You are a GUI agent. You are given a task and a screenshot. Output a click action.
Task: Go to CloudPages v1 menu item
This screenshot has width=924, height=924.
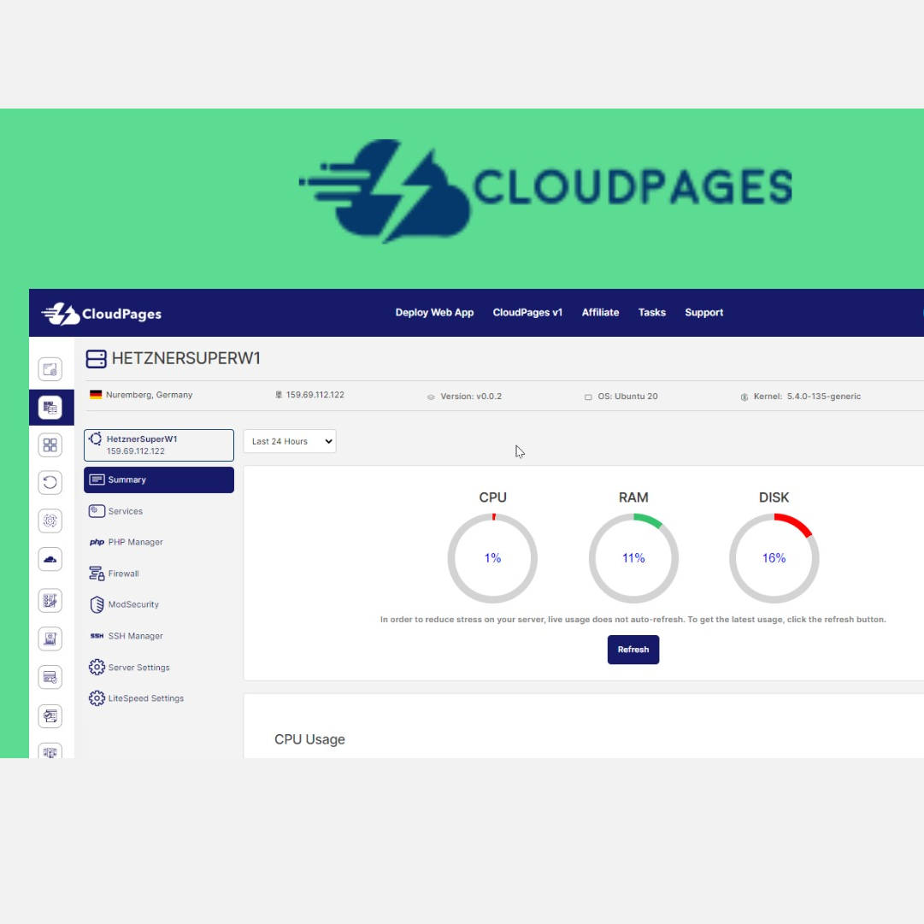527,312
